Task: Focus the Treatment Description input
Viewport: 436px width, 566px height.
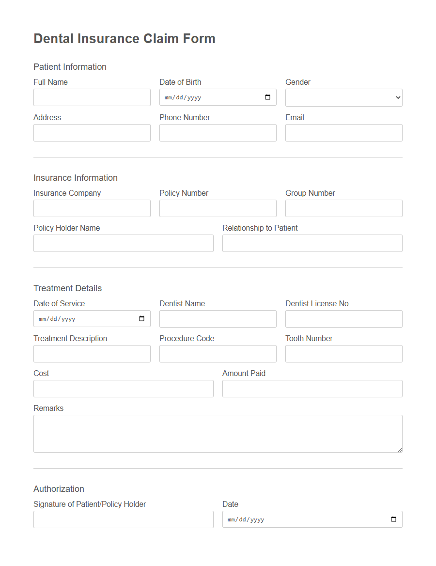Action: 92,353
